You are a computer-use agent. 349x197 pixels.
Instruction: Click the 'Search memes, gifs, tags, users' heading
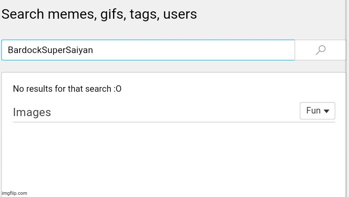pos(99,14)
